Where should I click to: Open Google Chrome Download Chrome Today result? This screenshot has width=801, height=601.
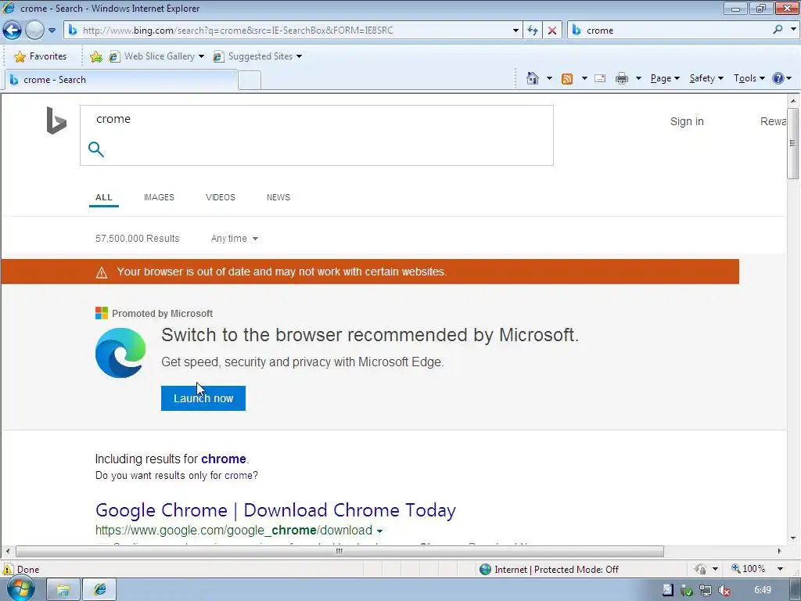(276, 510)
